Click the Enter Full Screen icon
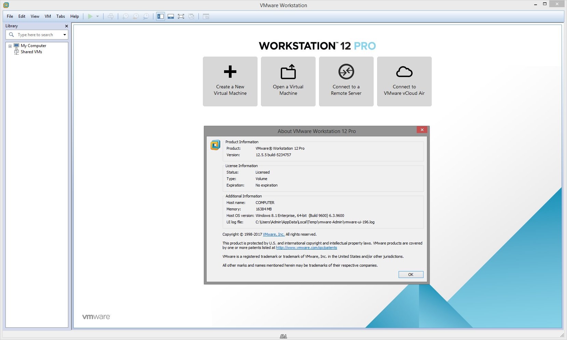Screen dimensions: 567x340 point(181,16)
